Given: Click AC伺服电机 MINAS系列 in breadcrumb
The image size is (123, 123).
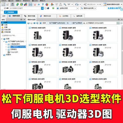Looking at the screenshot, I should tap(95, 23).
